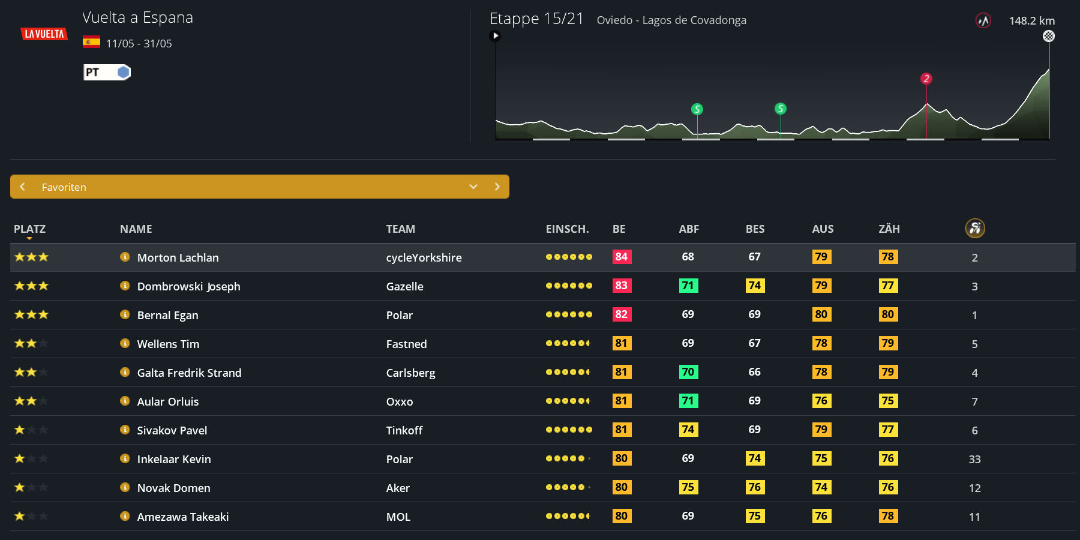The width and height of the screenshot is (1080, 540).
Task: Click the stage start play marker
Action: click(496, 36)
